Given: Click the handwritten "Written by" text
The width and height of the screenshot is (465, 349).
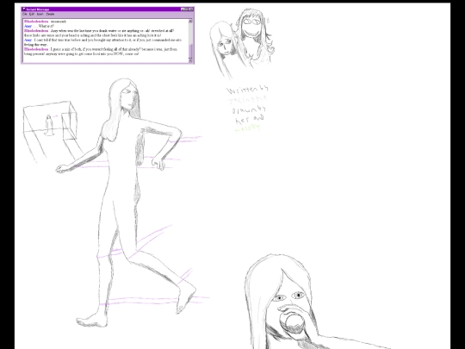Looking at the screenshot, I should coord(248,90).
